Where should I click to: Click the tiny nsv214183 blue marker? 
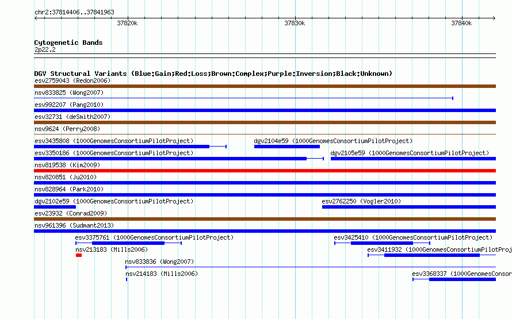pyautogui.click(x=127, y=279)
